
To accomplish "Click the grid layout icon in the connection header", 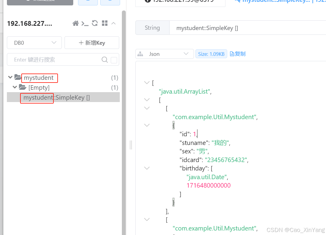I will tap(105, 23).
